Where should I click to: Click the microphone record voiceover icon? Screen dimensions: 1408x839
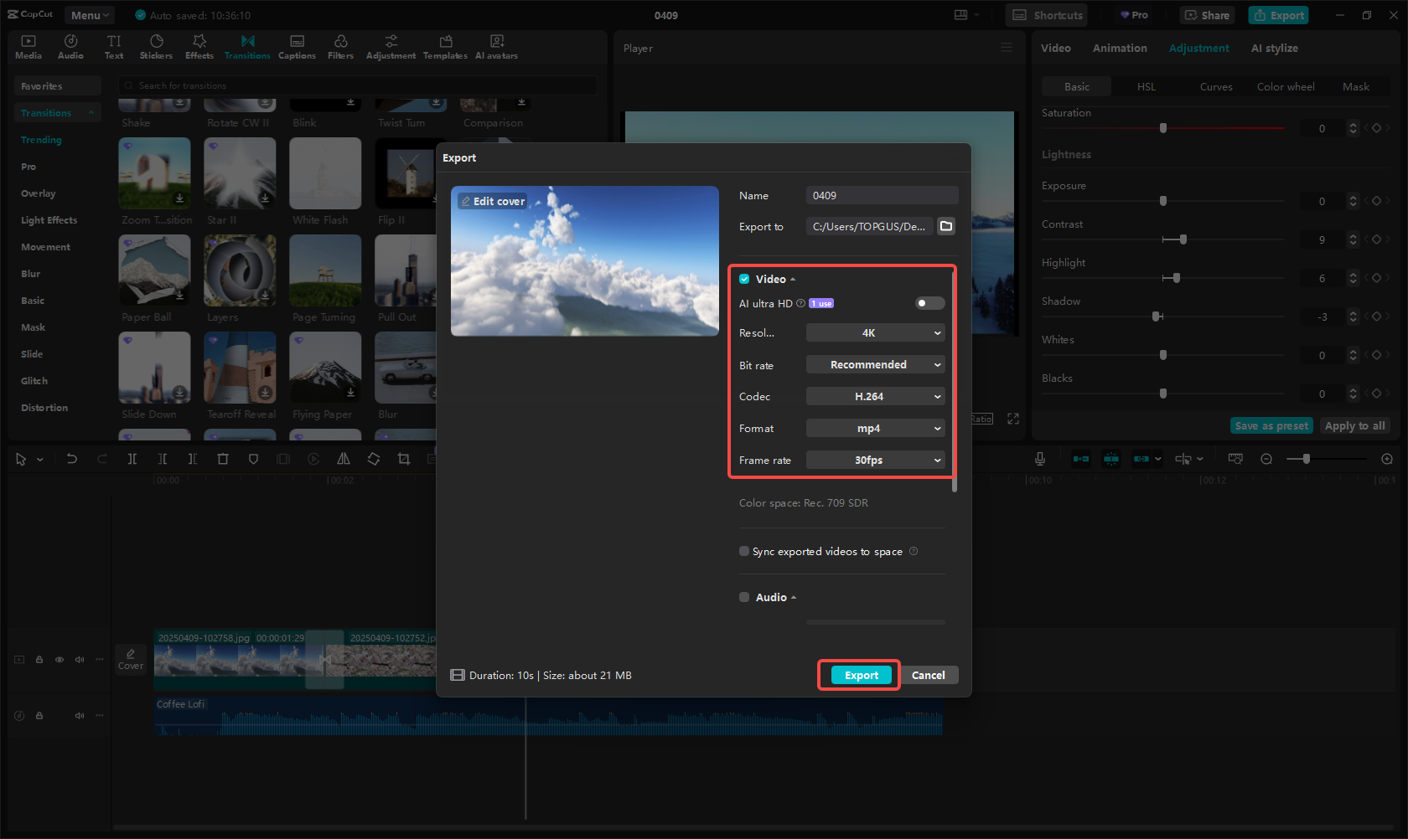tap(1039, 459)
